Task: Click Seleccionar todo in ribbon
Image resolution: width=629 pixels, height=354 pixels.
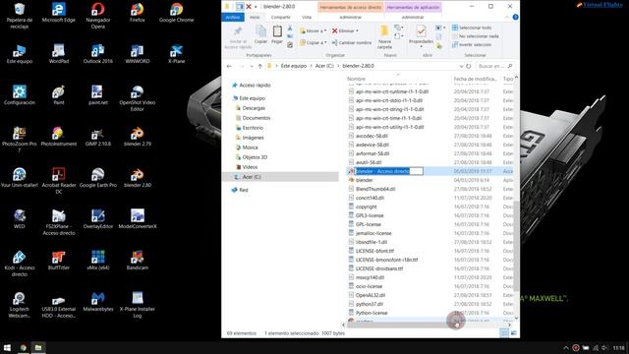Action: (472, 28)
